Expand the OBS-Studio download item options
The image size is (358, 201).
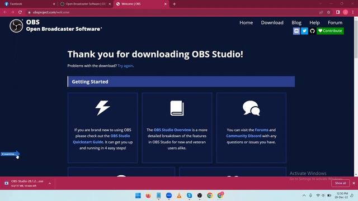point(50,183)
